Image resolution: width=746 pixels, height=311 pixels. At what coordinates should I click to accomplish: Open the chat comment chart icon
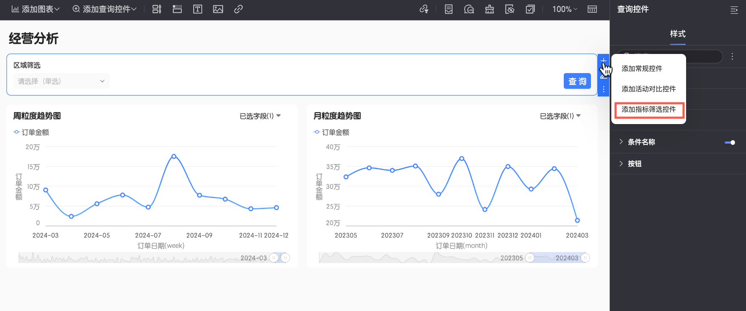[x=469, y=9]
